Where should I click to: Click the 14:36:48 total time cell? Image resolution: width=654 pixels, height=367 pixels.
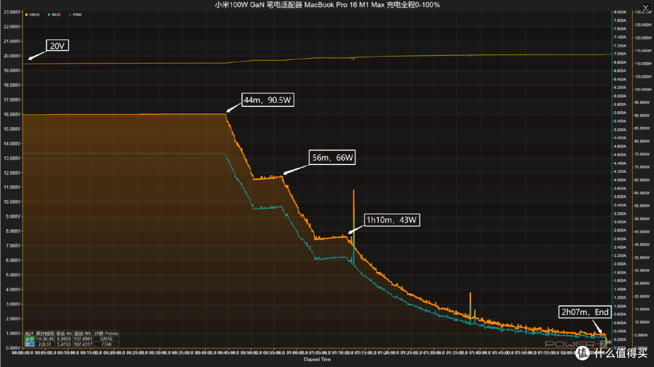45,339
